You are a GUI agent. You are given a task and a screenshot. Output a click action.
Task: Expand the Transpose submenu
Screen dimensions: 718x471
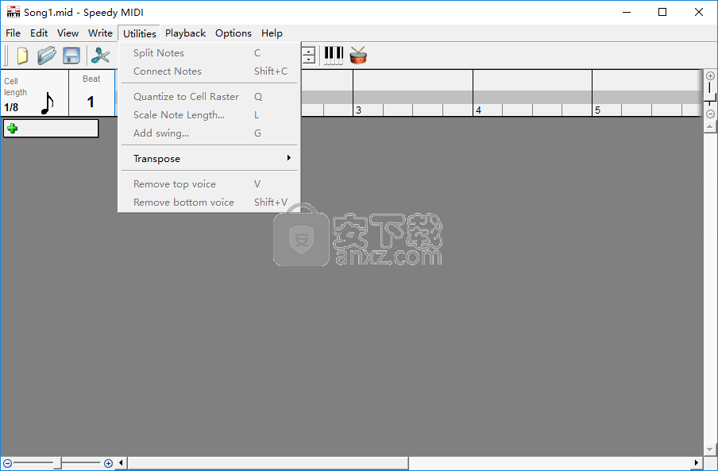[209, 159]
